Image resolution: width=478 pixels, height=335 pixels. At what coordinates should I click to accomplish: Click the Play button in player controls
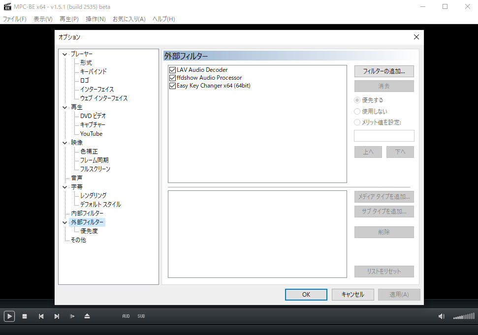pos(9,316)
